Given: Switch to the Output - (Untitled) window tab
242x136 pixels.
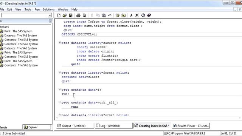Looking at the screenshot, I should 75,126.
